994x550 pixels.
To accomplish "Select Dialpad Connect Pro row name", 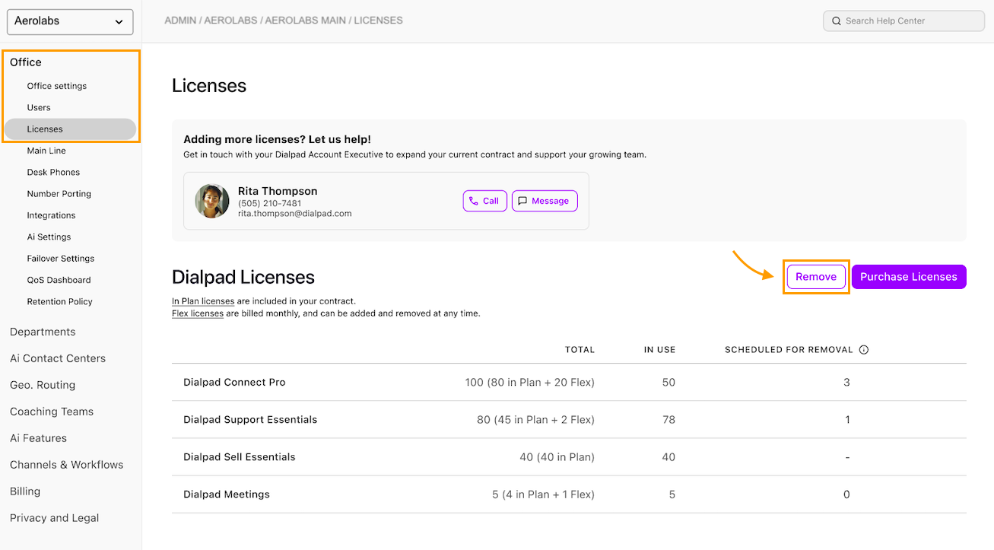I will 234,383.
